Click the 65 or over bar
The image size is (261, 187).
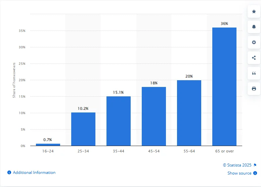coord(224,87)
